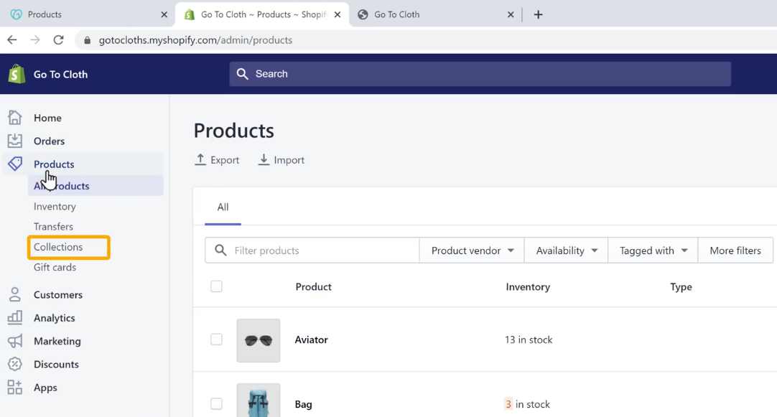
Task: Open the Availability filter dropdown
Action: [567, 250]
